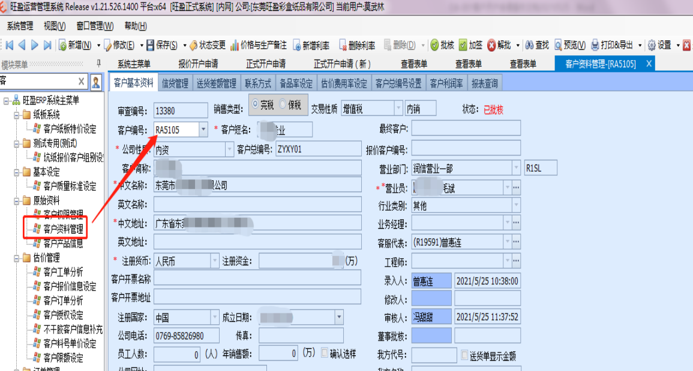
Task: Go to last record navigation arrow
Action: pos(48,44)
